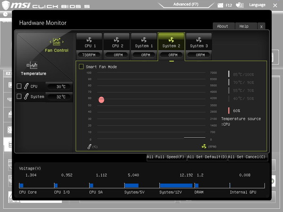Open the About tab

pos(224,26)
